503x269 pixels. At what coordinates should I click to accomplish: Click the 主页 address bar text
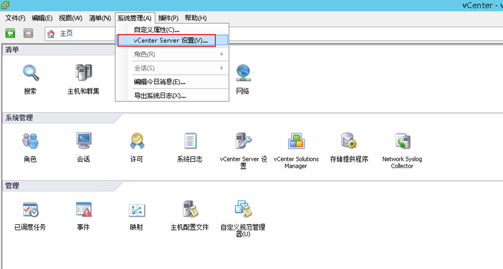coord(66,33)
